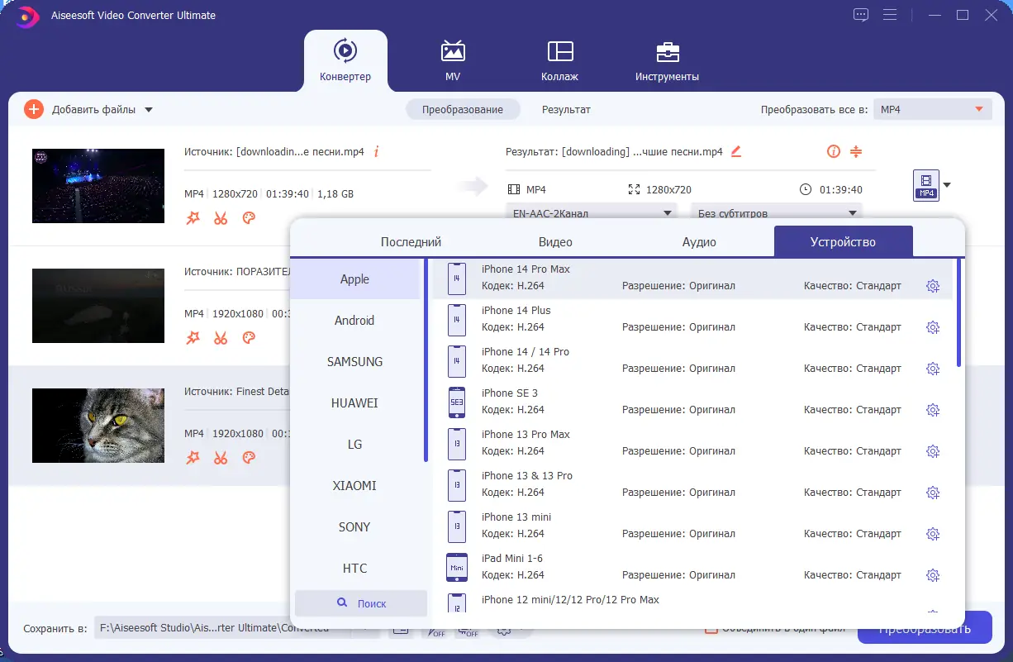The width and height of the screenshot is (1013, 662).
Task: Click the enhance effect icon for first video
Action: click(193, 218)
